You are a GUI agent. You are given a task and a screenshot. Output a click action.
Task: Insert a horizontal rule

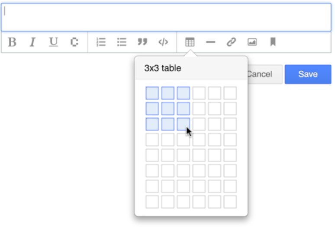click(210, 42)
